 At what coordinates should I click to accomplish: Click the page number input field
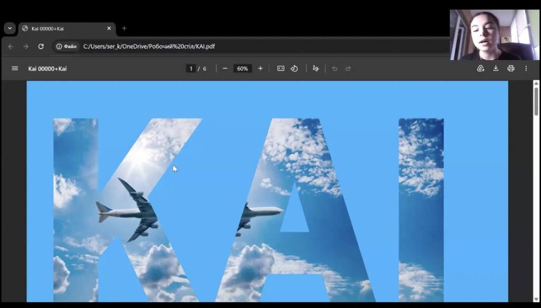click(191, 69)
